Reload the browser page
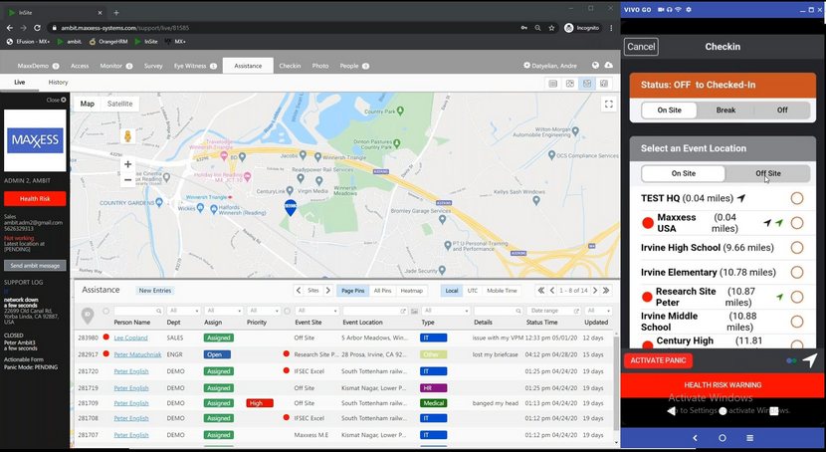The height and width of the screenshot is (452, 826). pos(37,28)
